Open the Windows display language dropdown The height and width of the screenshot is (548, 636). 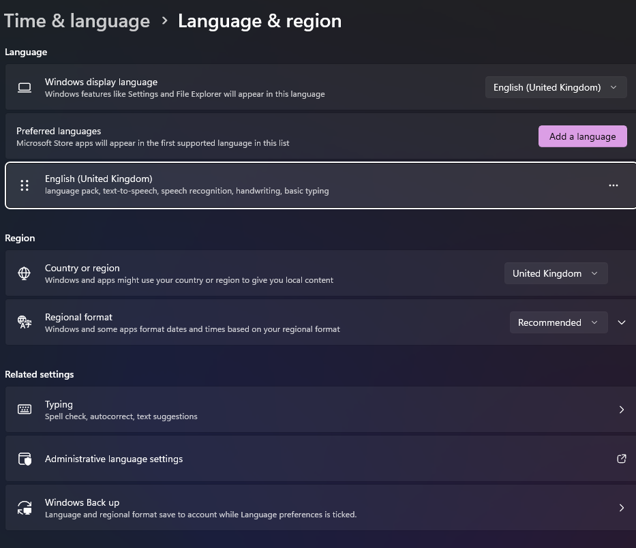click(x=556, y=87)
